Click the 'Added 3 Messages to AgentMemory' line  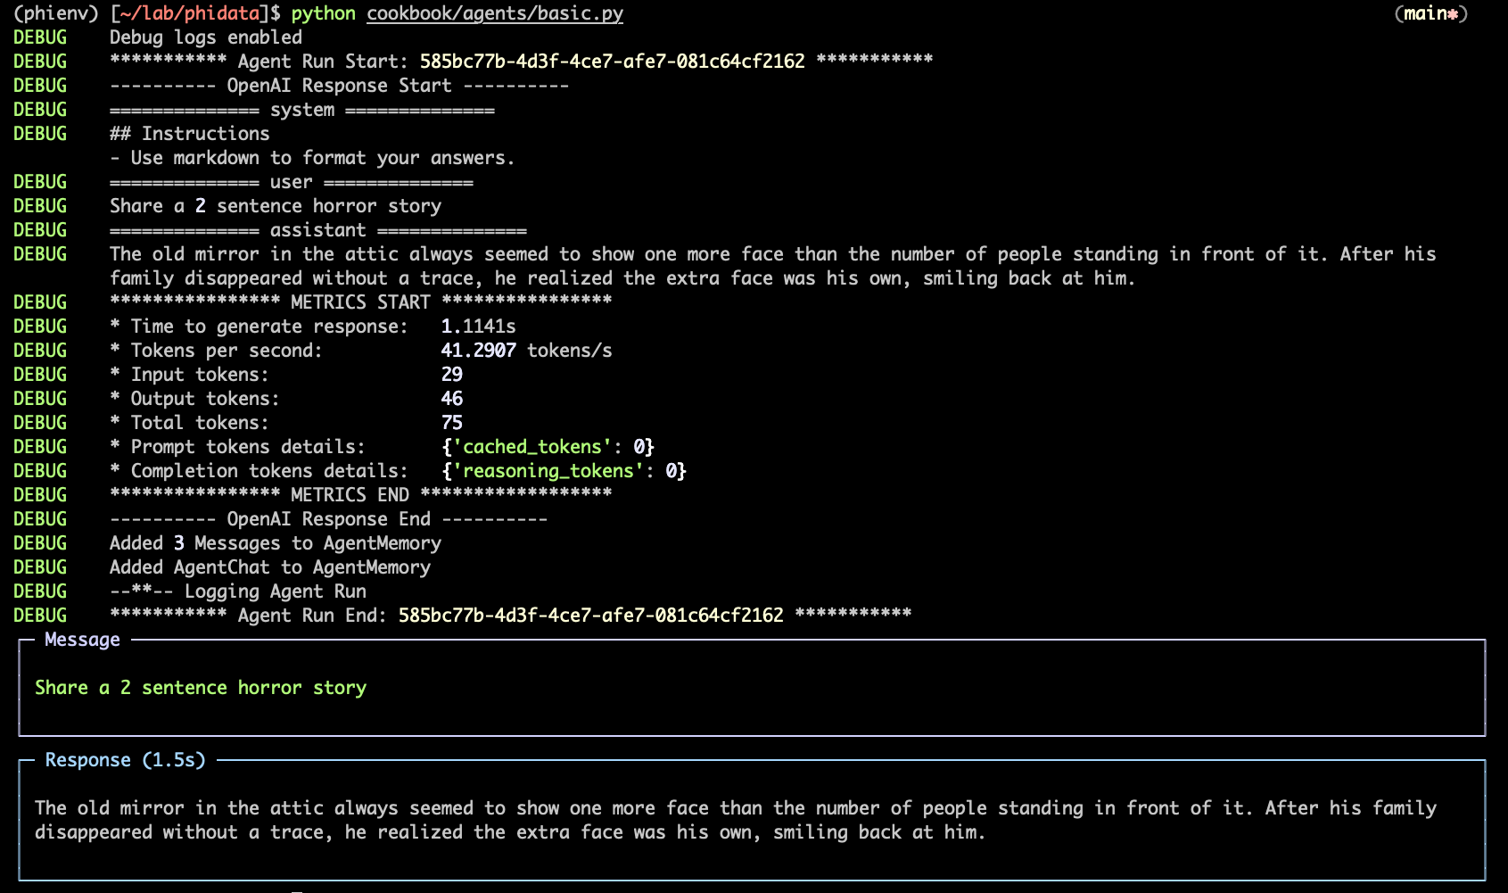(x=274, y=542)
